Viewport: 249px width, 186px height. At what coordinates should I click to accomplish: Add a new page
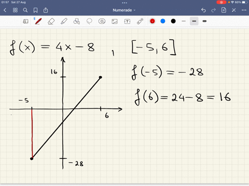click(x=224, y=10)
